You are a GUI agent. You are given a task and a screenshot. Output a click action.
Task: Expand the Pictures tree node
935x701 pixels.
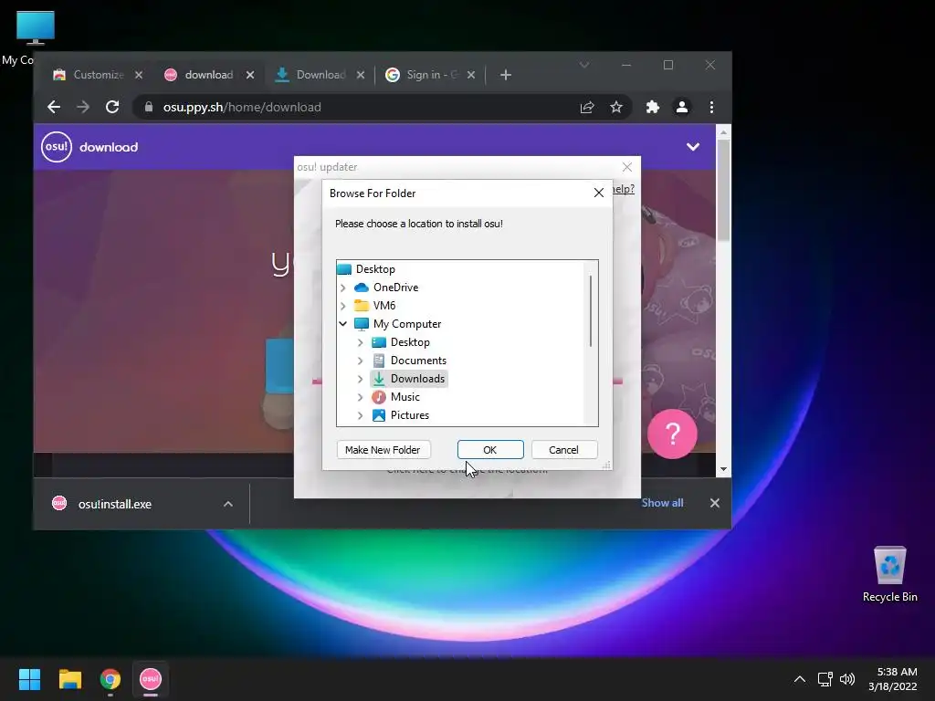(360, 415)
